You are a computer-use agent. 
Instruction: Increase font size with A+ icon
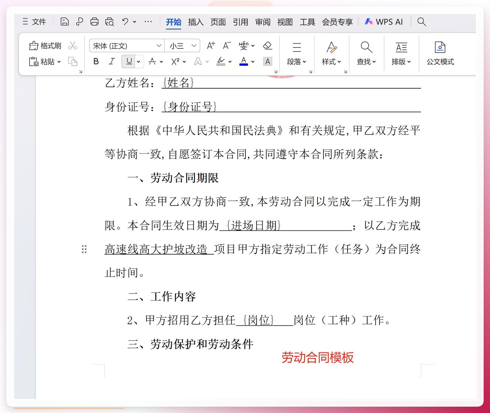pyautogui.click(x=211, y=46)
